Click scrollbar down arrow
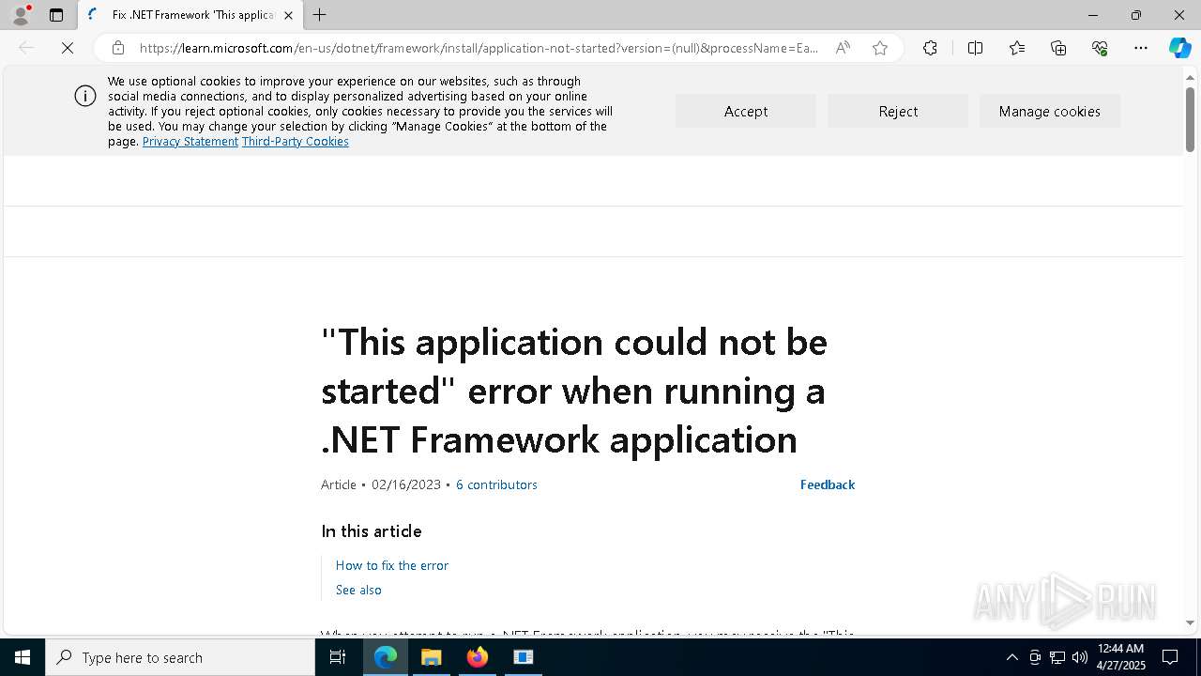This screenshot has height=676, width=1201. pyautogui.click(x=1190, y=622)
